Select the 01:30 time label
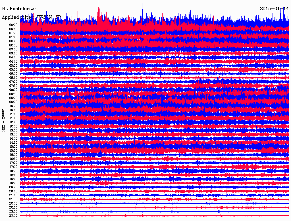This screenshot has height=221, width=291. point(13,37)
